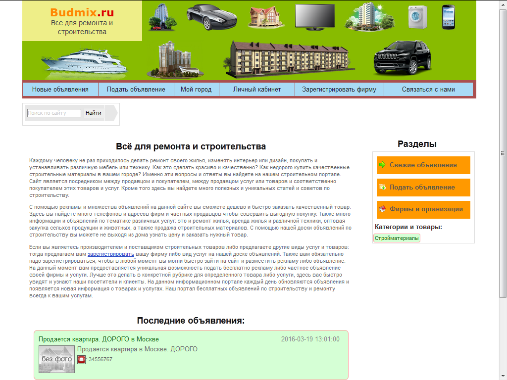Viewport: 507px width, 380px height.
Task: Click Подать объявление orange sidebar button
Action: [423, 188]
